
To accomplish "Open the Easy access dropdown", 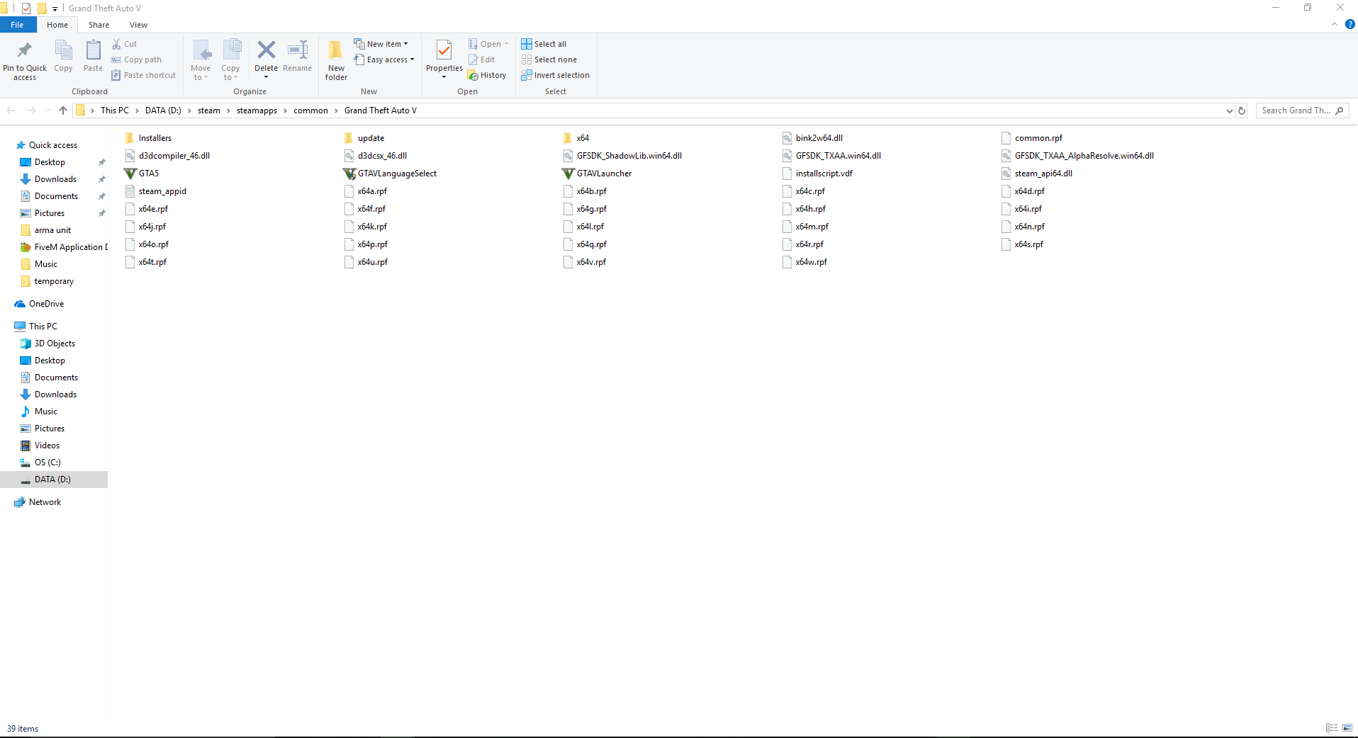I will click(384, 59).
